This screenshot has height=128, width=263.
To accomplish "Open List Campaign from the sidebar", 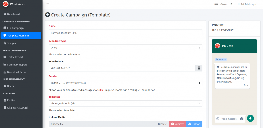I will (x=15, y=28).
